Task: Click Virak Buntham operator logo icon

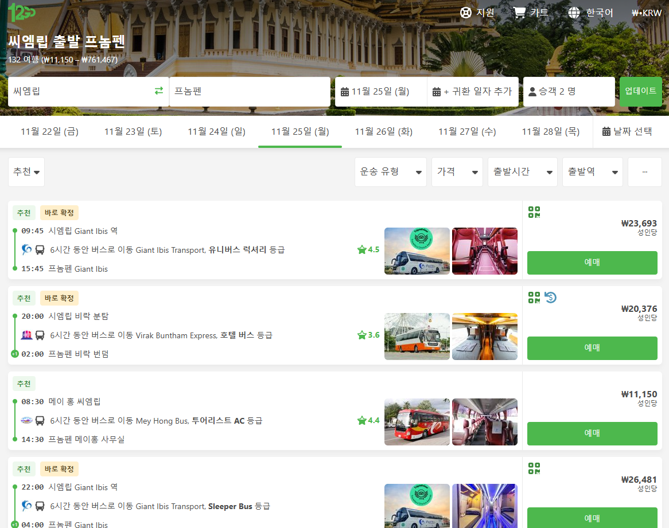Action: point(26,335)
